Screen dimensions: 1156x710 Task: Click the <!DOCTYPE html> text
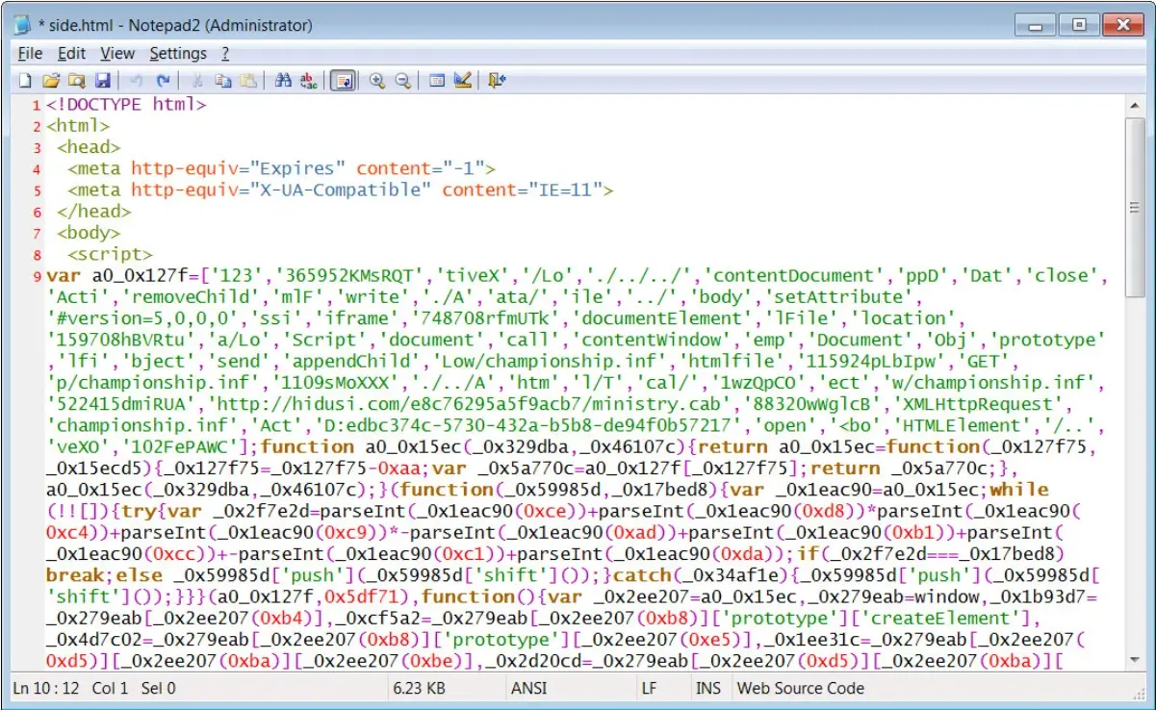click(x=126, y=105)
